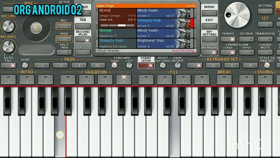The image size is (280, 158).
Task: Select KEYBOARD SET 3
Action: click(x=231, y=65)
